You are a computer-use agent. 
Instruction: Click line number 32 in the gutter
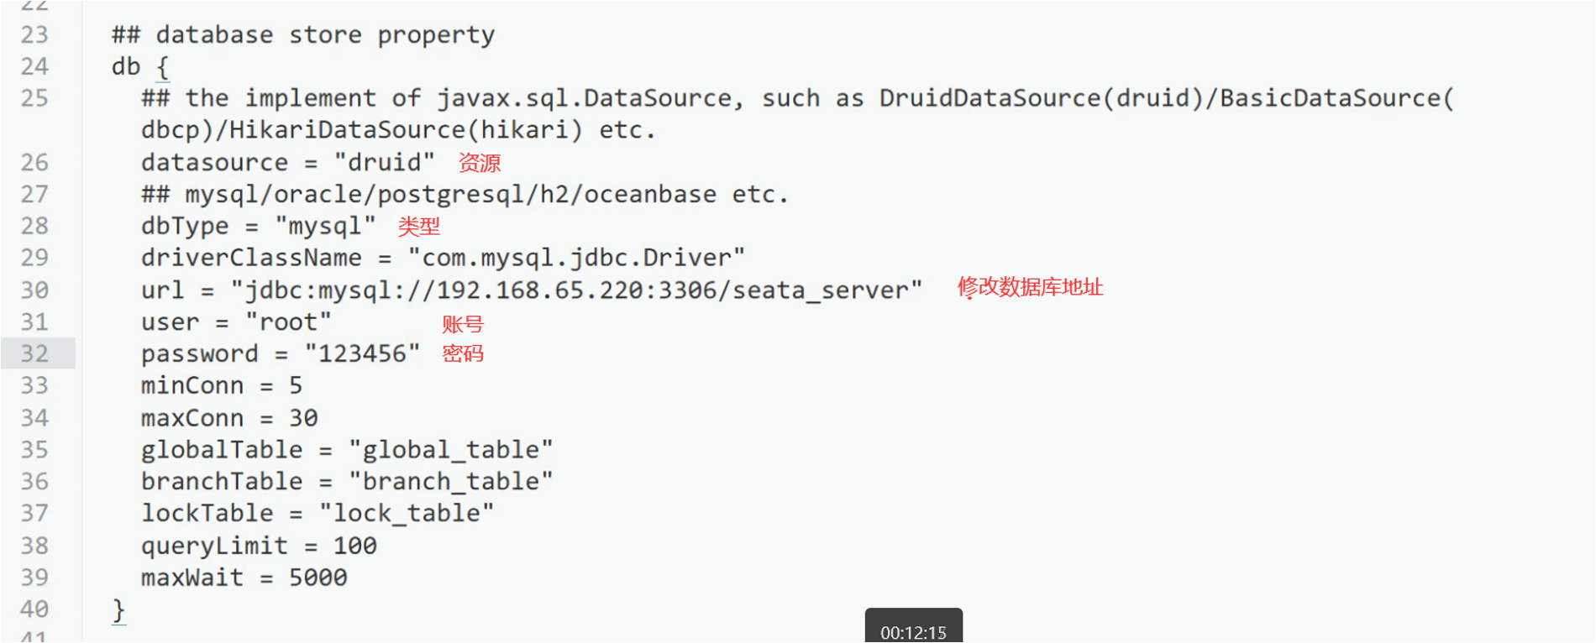(34, 353)
